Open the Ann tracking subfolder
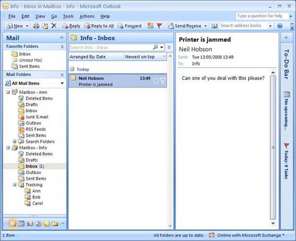This screenshot has height=241, width=296. [36, 191]
